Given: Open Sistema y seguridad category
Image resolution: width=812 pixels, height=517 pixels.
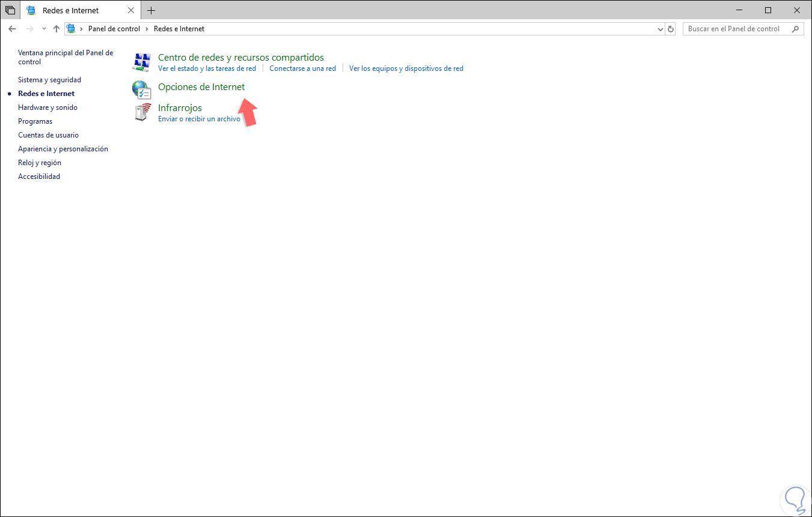Looking at the screenshot, I should pos(49,80).
